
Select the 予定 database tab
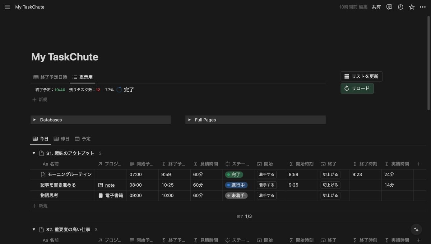click(x=83, y=139)
